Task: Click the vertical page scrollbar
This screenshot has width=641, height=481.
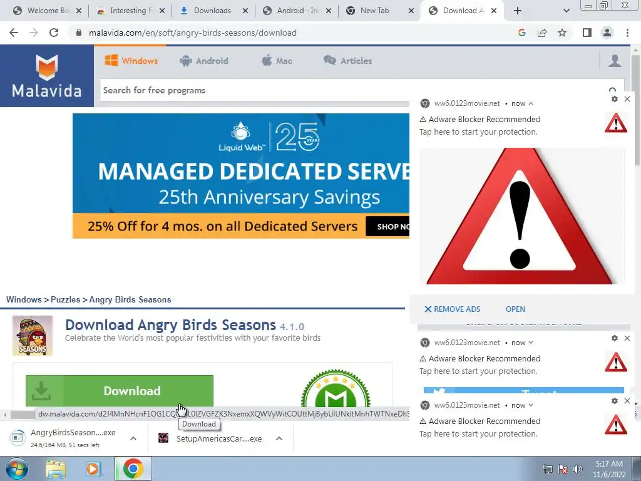Action: pyautogui.click(x=635, y=110)
